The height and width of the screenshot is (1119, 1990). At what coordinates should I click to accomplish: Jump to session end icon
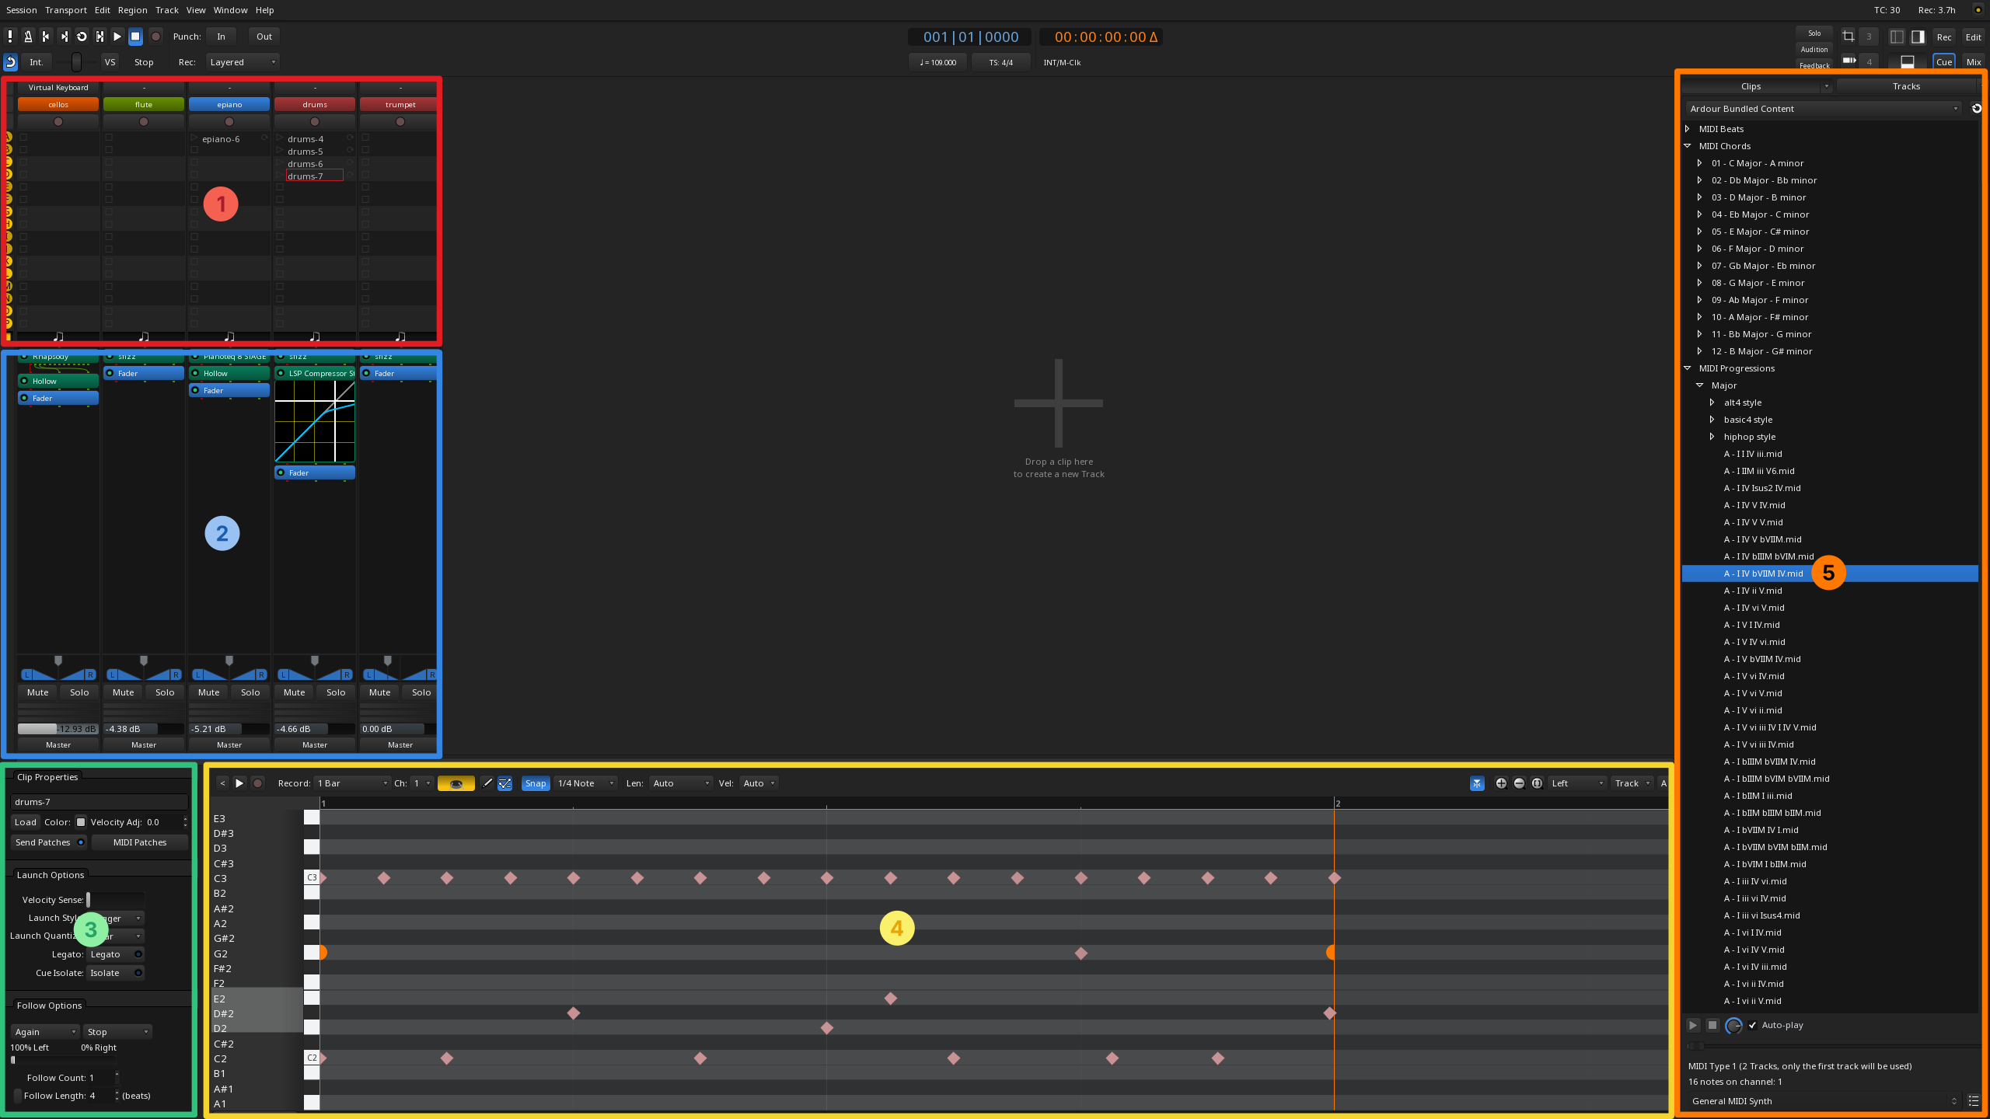pos(64,37)
